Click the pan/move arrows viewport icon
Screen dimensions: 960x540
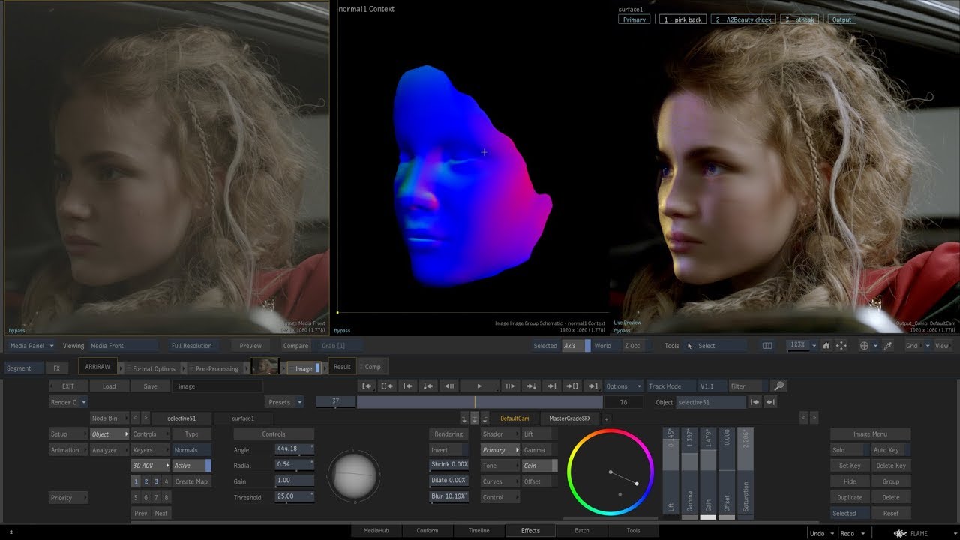pyautogui.click(x=841, y=346)
